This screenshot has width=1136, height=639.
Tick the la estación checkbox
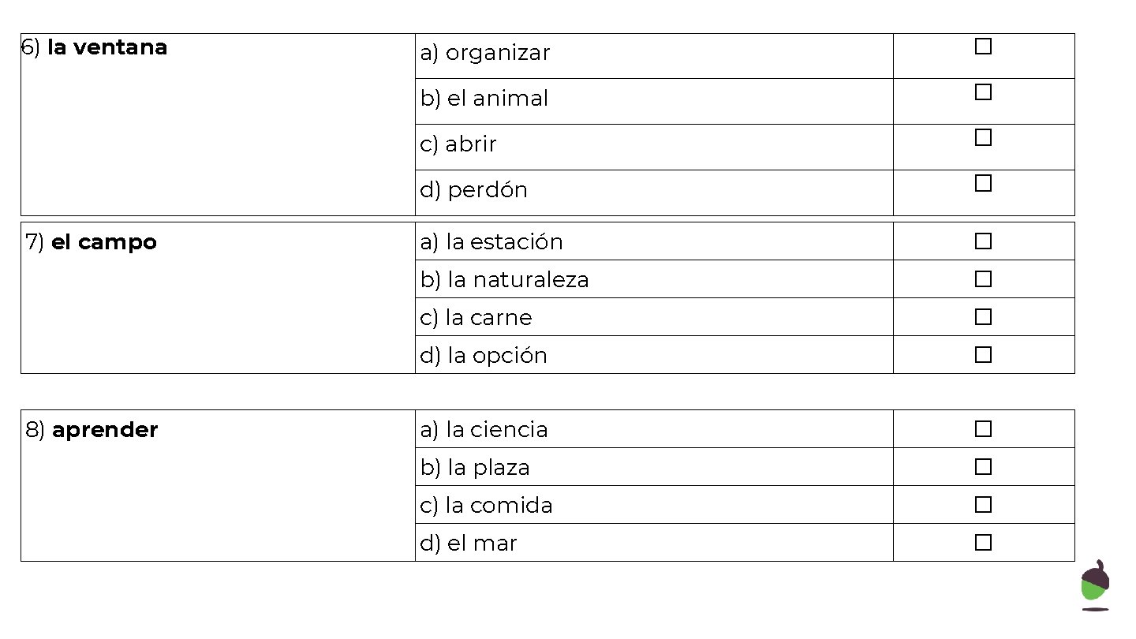click(x=983, y=241)
